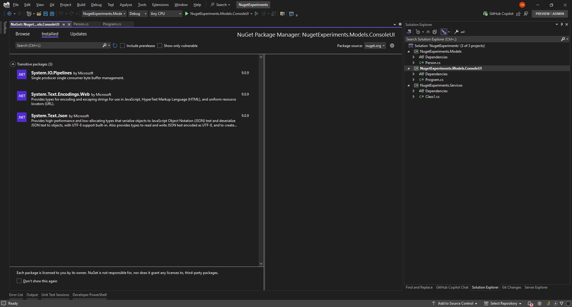Click the Show All Files icon
Viewport: 572px width, 307px height.
(435, 32)
